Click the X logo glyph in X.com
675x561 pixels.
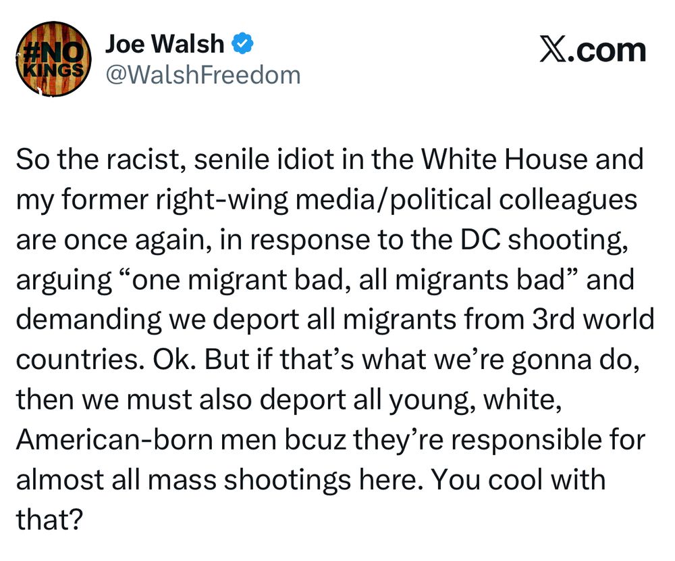tap(553, 51)
